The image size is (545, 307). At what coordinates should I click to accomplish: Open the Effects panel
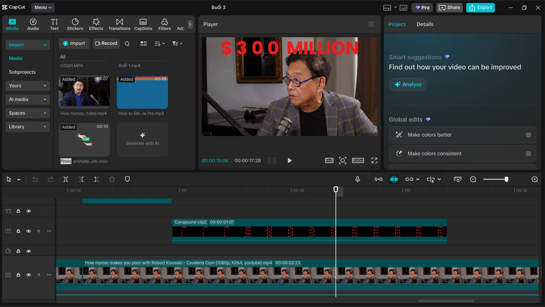(96, 24)
